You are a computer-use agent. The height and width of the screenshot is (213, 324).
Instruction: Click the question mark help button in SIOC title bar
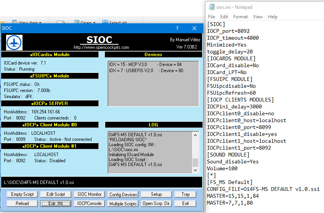pos(177,28)
